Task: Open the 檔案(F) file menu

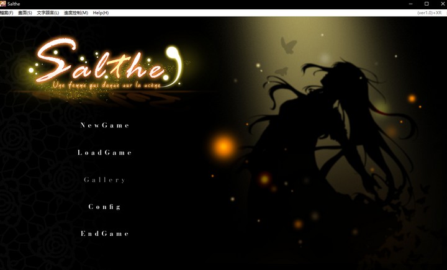Action: coord(6,13)
